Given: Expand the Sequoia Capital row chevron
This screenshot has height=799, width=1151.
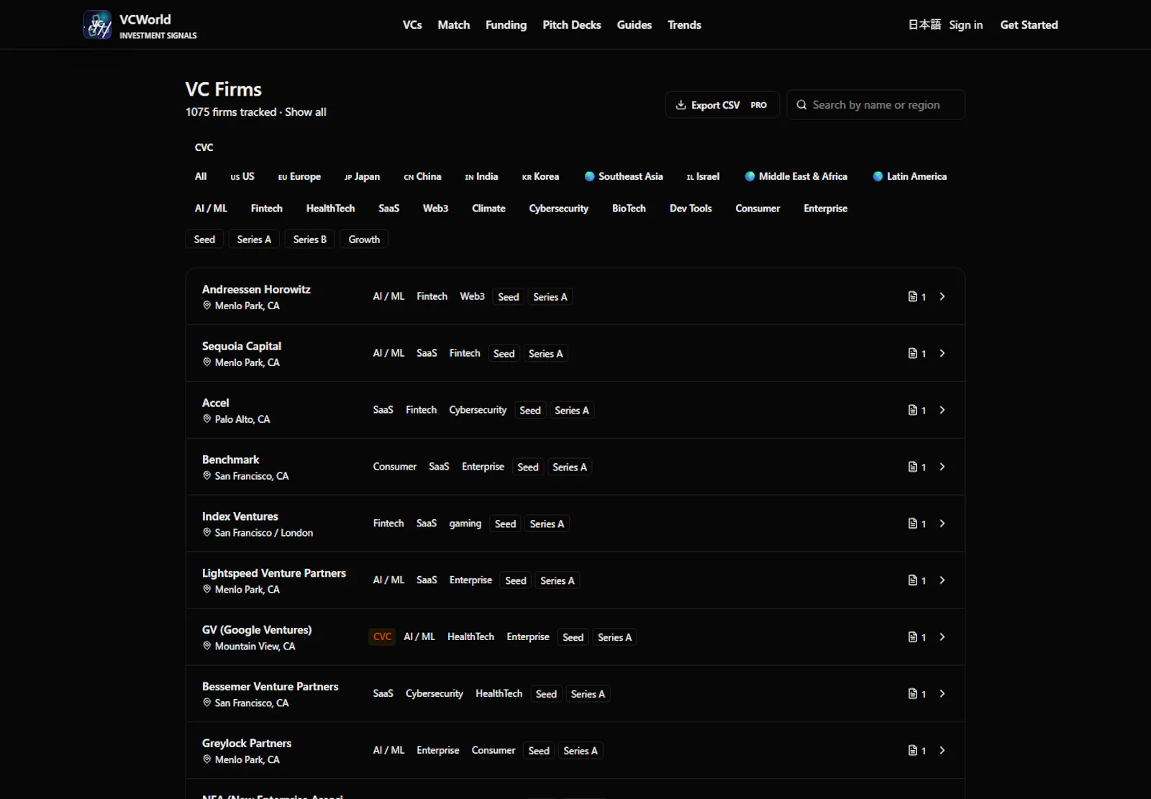Looking at the screenshot, I should [x=942, y=353].
